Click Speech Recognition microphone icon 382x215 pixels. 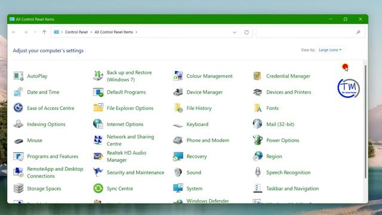coord(257,173)
